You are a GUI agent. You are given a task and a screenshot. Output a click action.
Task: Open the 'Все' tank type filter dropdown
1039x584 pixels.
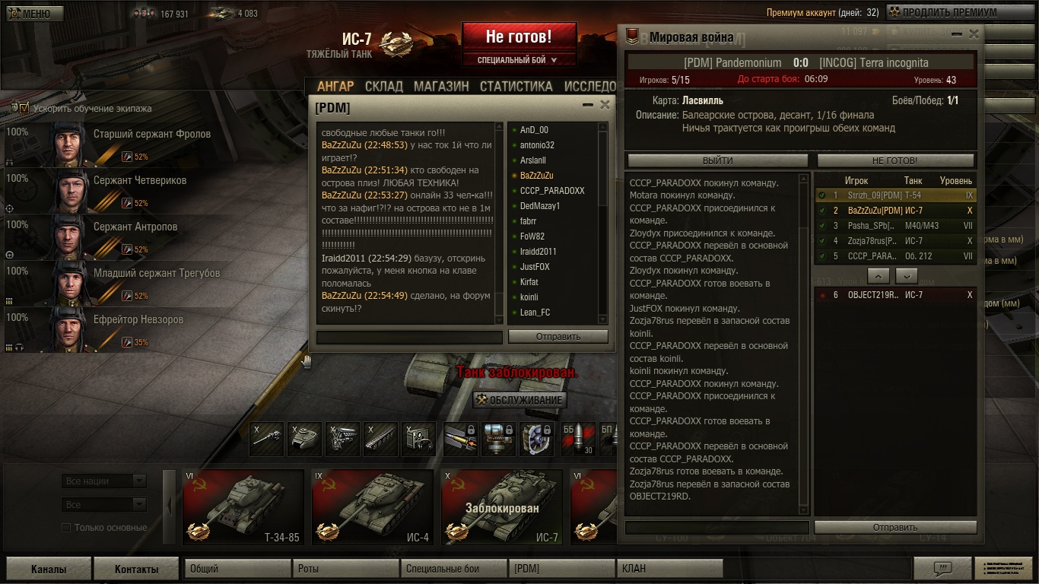point(104,504)
